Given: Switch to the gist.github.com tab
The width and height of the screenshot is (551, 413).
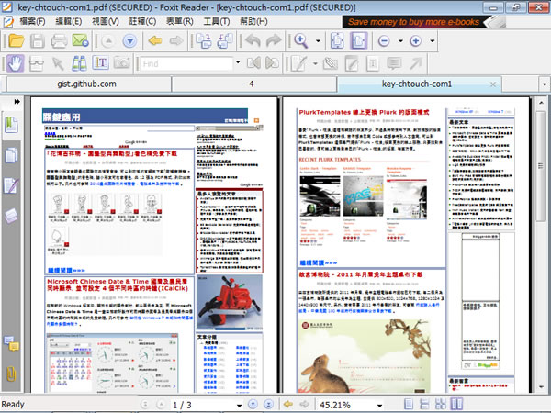Looking at the screenshot, I should [x=87, y=84].
